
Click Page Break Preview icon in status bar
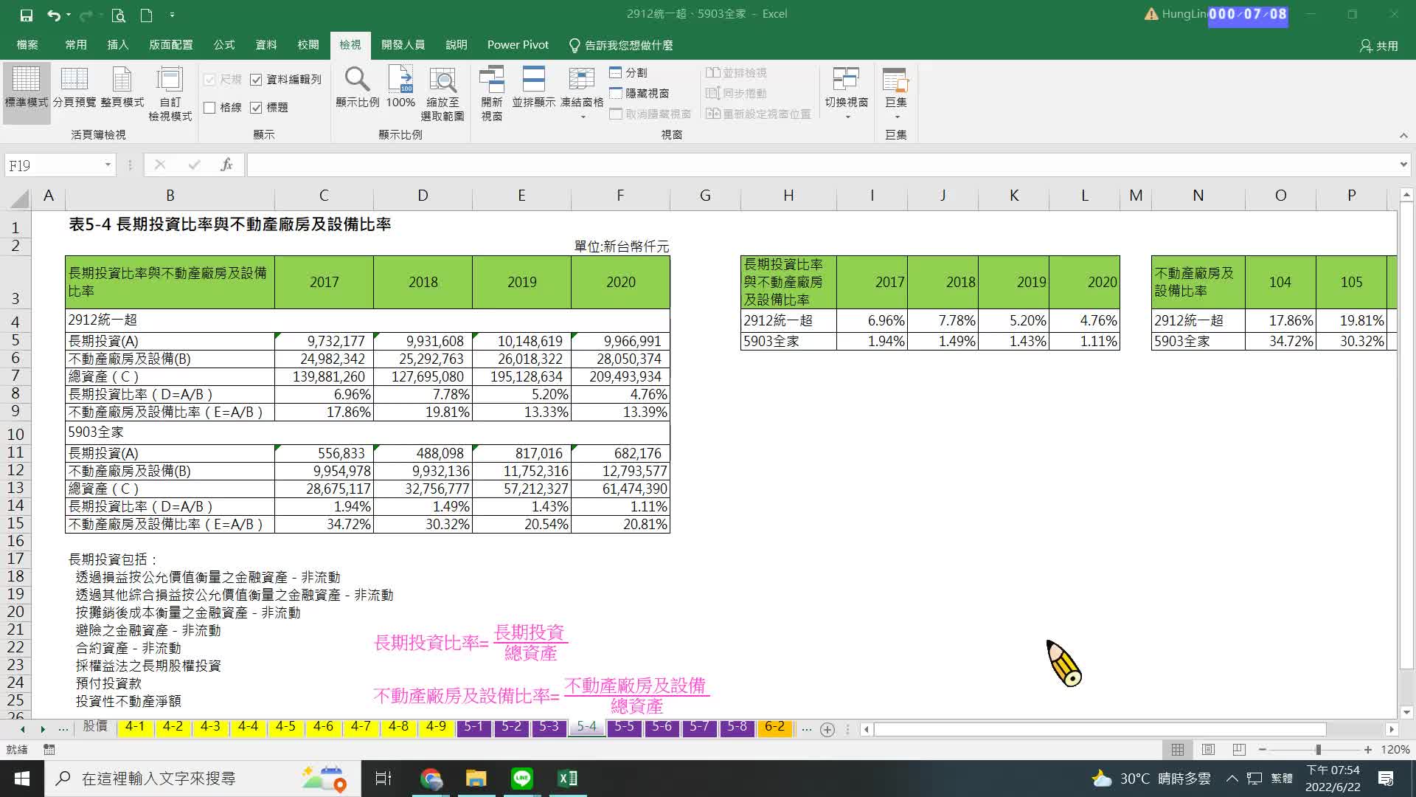pos(1239,750)
